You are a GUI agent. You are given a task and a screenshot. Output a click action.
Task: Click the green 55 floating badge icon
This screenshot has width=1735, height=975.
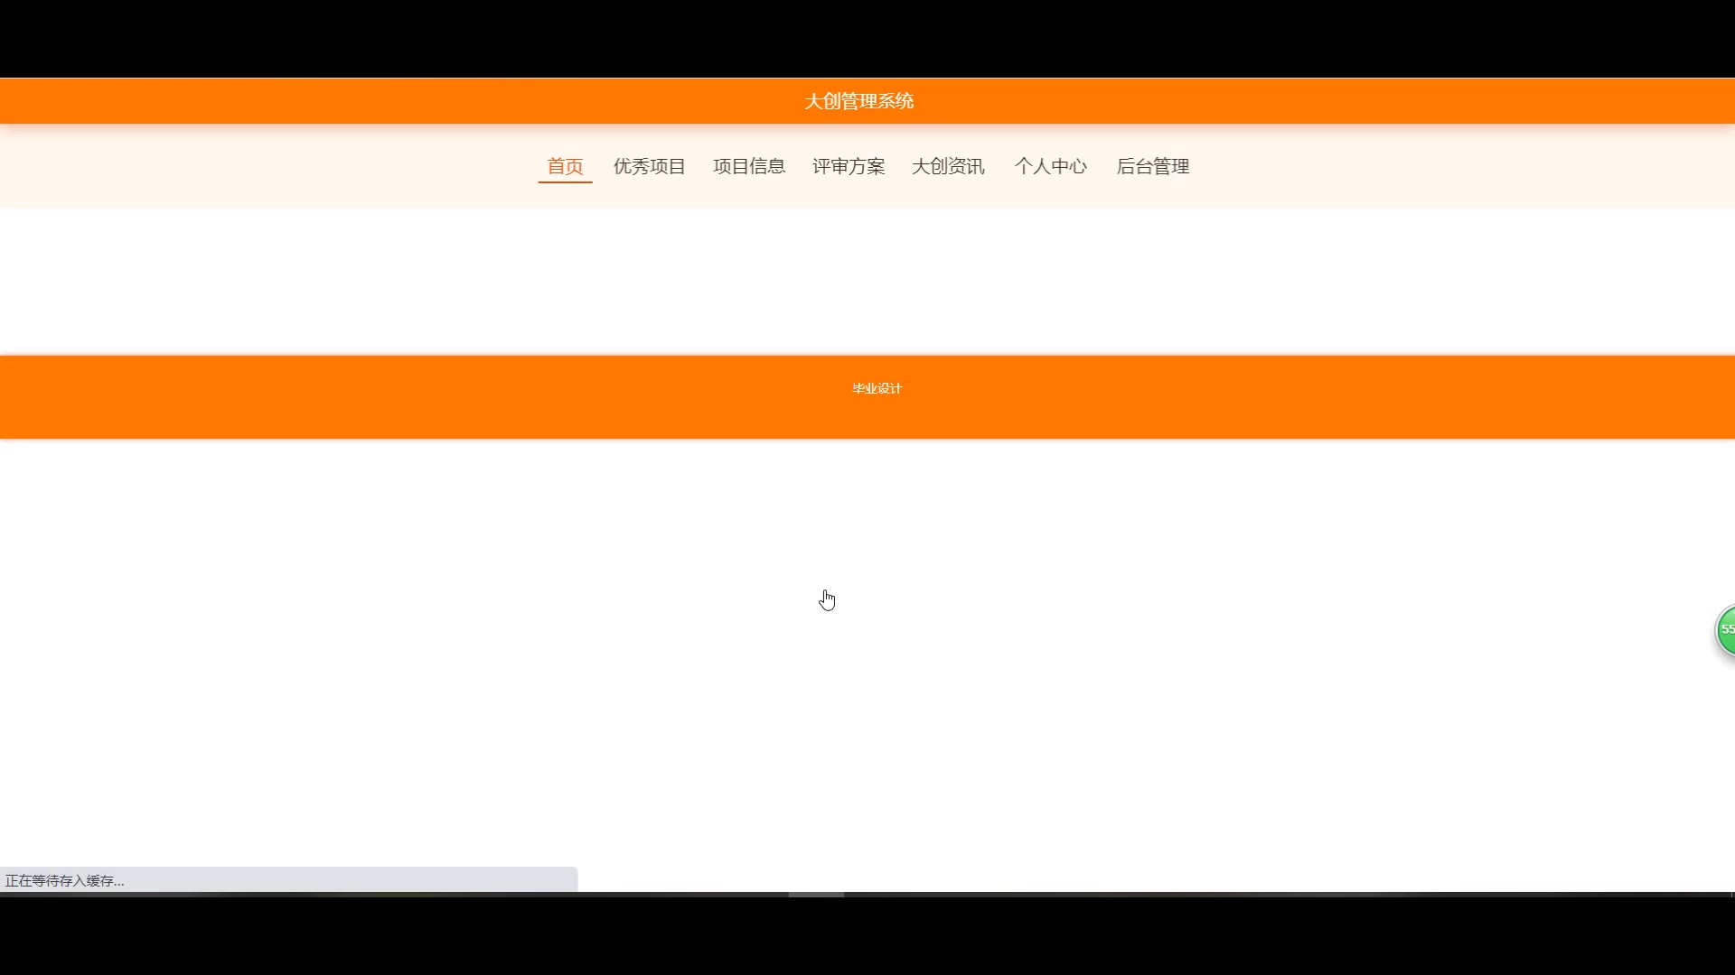pyautogui.click(x=1725, y=630)
